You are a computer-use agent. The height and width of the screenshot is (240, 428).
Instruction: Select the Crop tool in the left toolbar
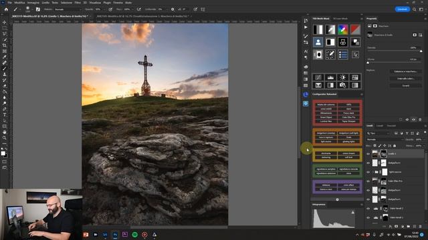pyautogui.click(x=5, y=45)
